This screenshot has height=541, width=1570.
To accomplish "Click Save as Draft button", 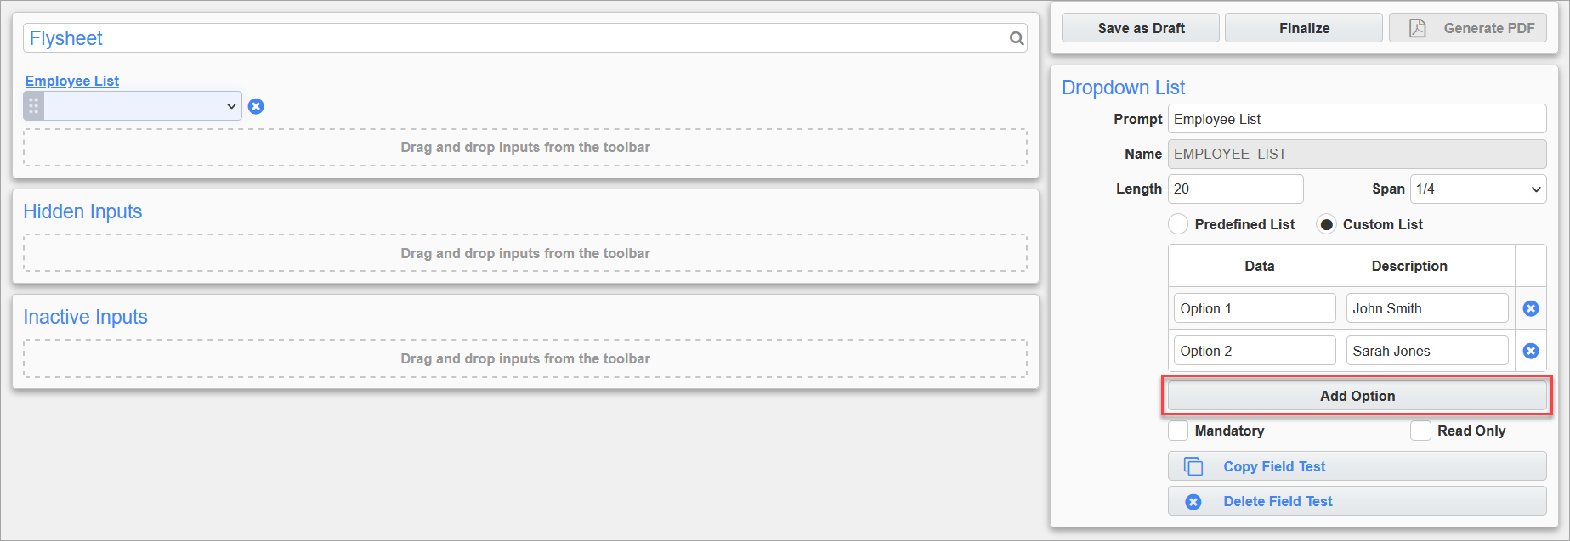I will pyautogui.click(x=1141, y=28).
